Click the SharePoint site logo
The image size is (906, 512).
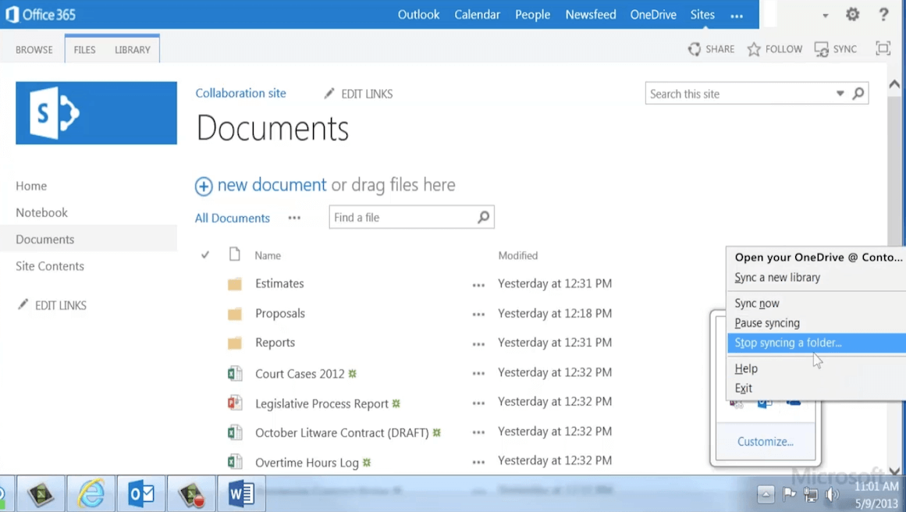[97, 112]
